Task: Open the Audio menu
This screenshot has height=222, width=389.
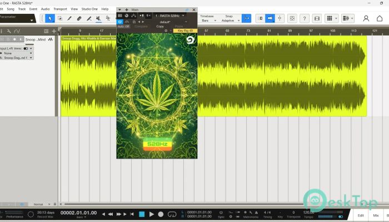Action: [45, 9]
